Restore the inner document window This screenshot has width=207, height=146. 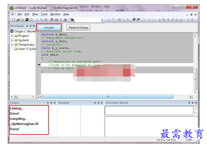click(x=191, y=15)
